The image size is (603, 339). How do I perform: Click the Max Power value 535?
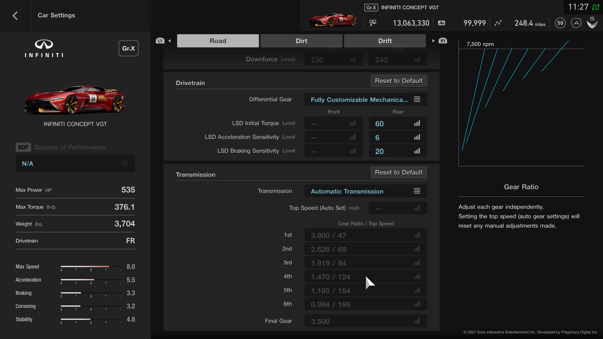128,190
